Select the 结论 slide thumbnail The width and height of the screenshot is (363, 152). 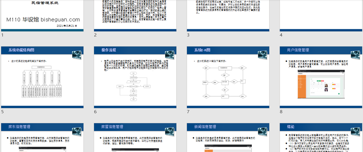coord(321,137)
